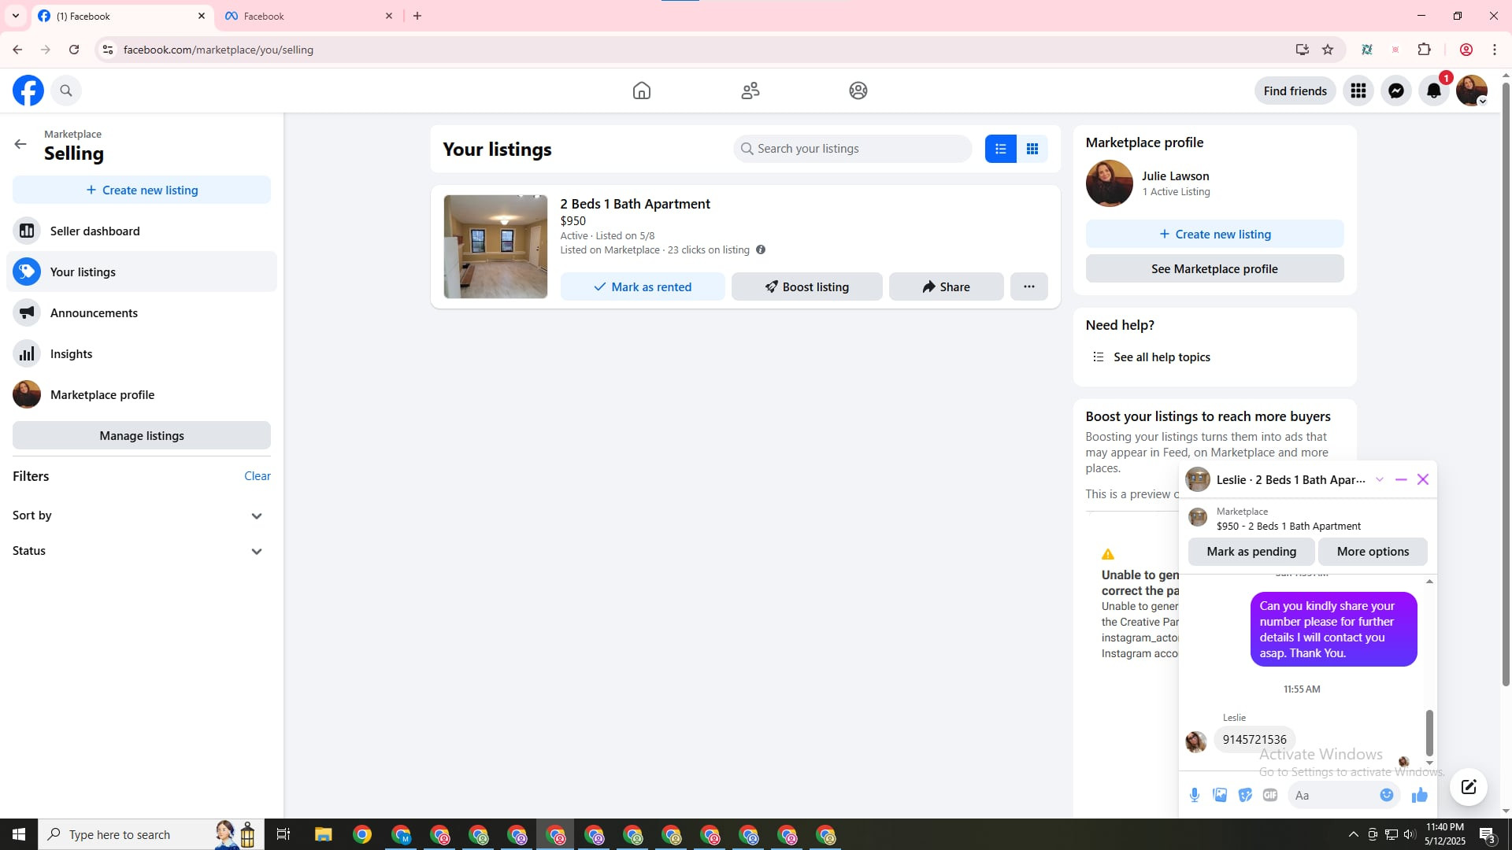The height and width of the screenshot is (850, 1512).
Task: Open Messenger icon in header
Action: 1396,91
